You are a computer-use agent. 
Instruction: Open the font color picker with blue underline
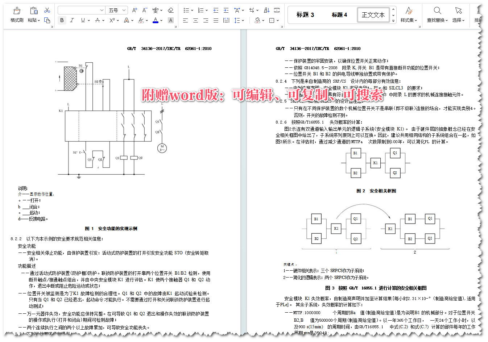156,21
